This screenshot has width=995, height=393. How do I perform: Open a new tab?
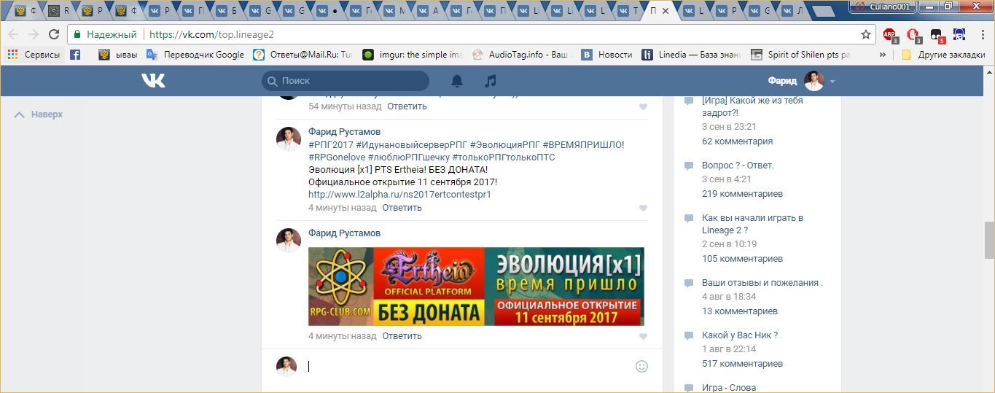(x=823, y=12)
